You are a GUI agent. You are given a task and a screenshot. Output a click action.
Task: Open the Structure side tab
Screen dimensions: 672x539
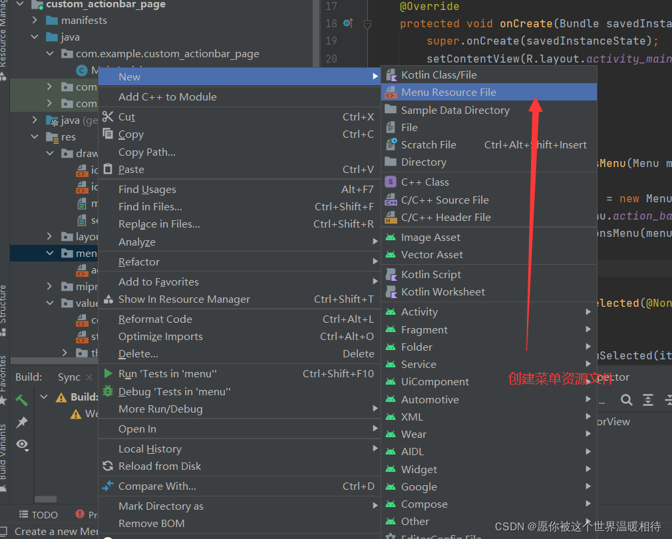[3, 309]
